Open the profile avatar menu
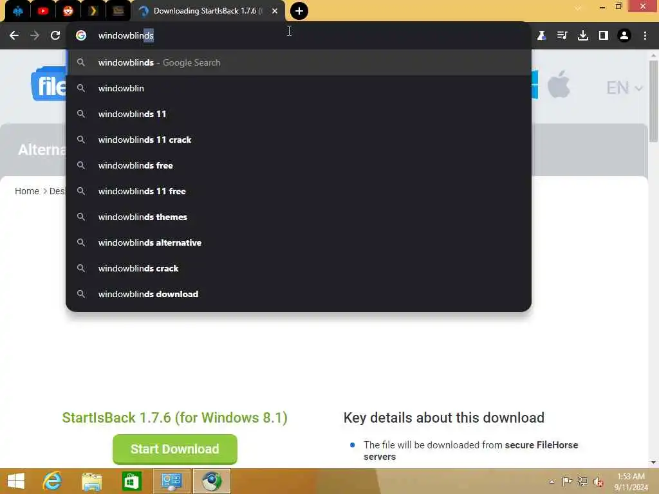This screenshot has height=494, width=659. point(624,36)
